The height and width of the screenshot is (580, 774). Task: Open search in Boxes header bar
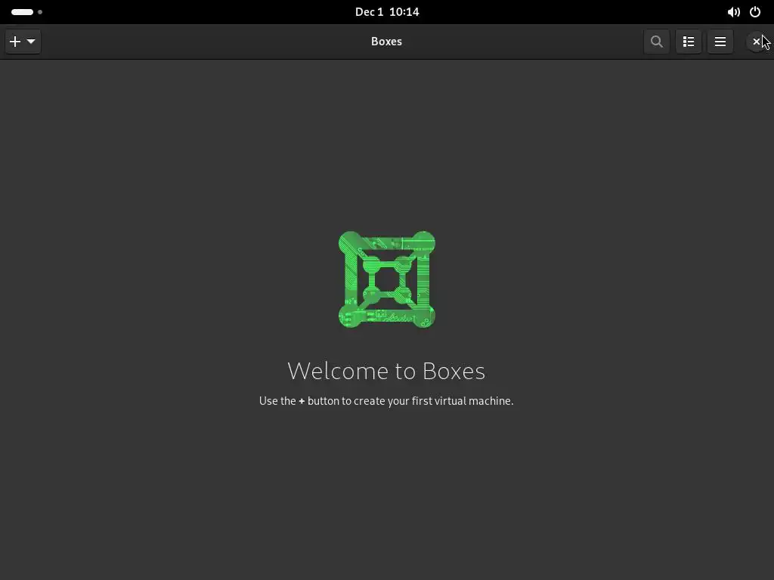[x=657, y=42]
